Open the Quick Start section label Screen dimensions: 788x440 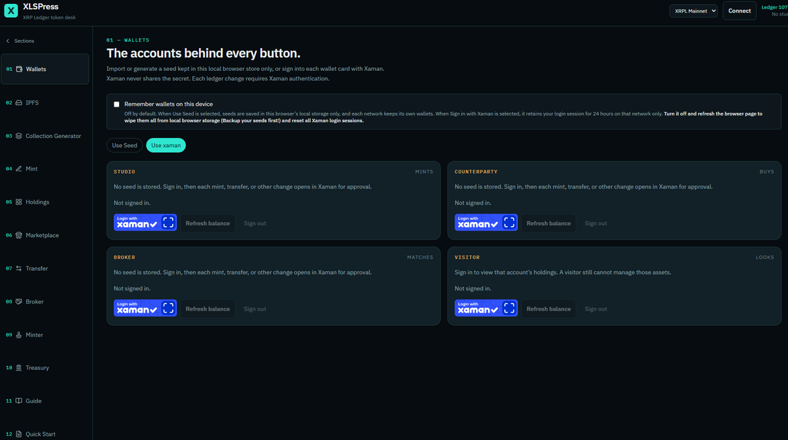[41, 434]
